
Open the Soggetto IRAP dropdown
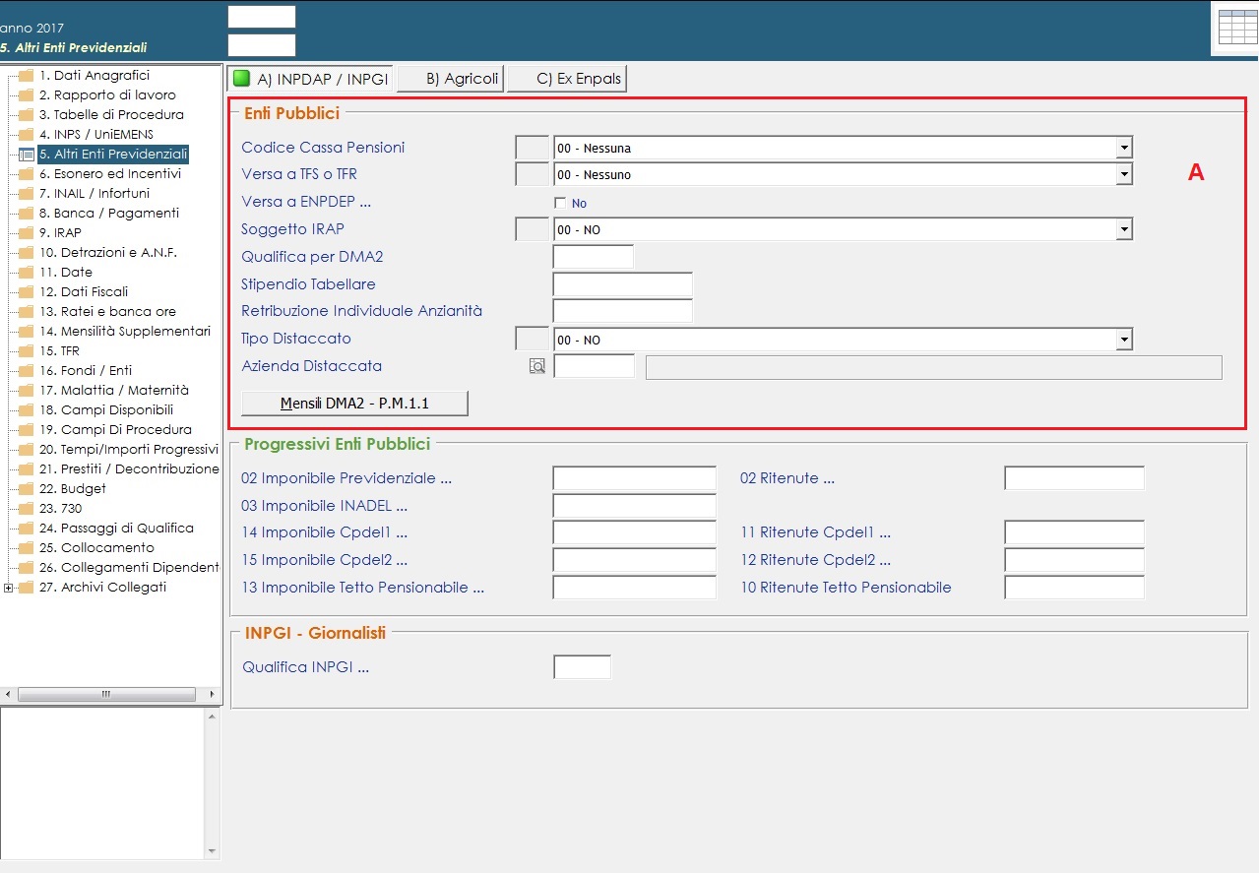(x=1123, y=229)
